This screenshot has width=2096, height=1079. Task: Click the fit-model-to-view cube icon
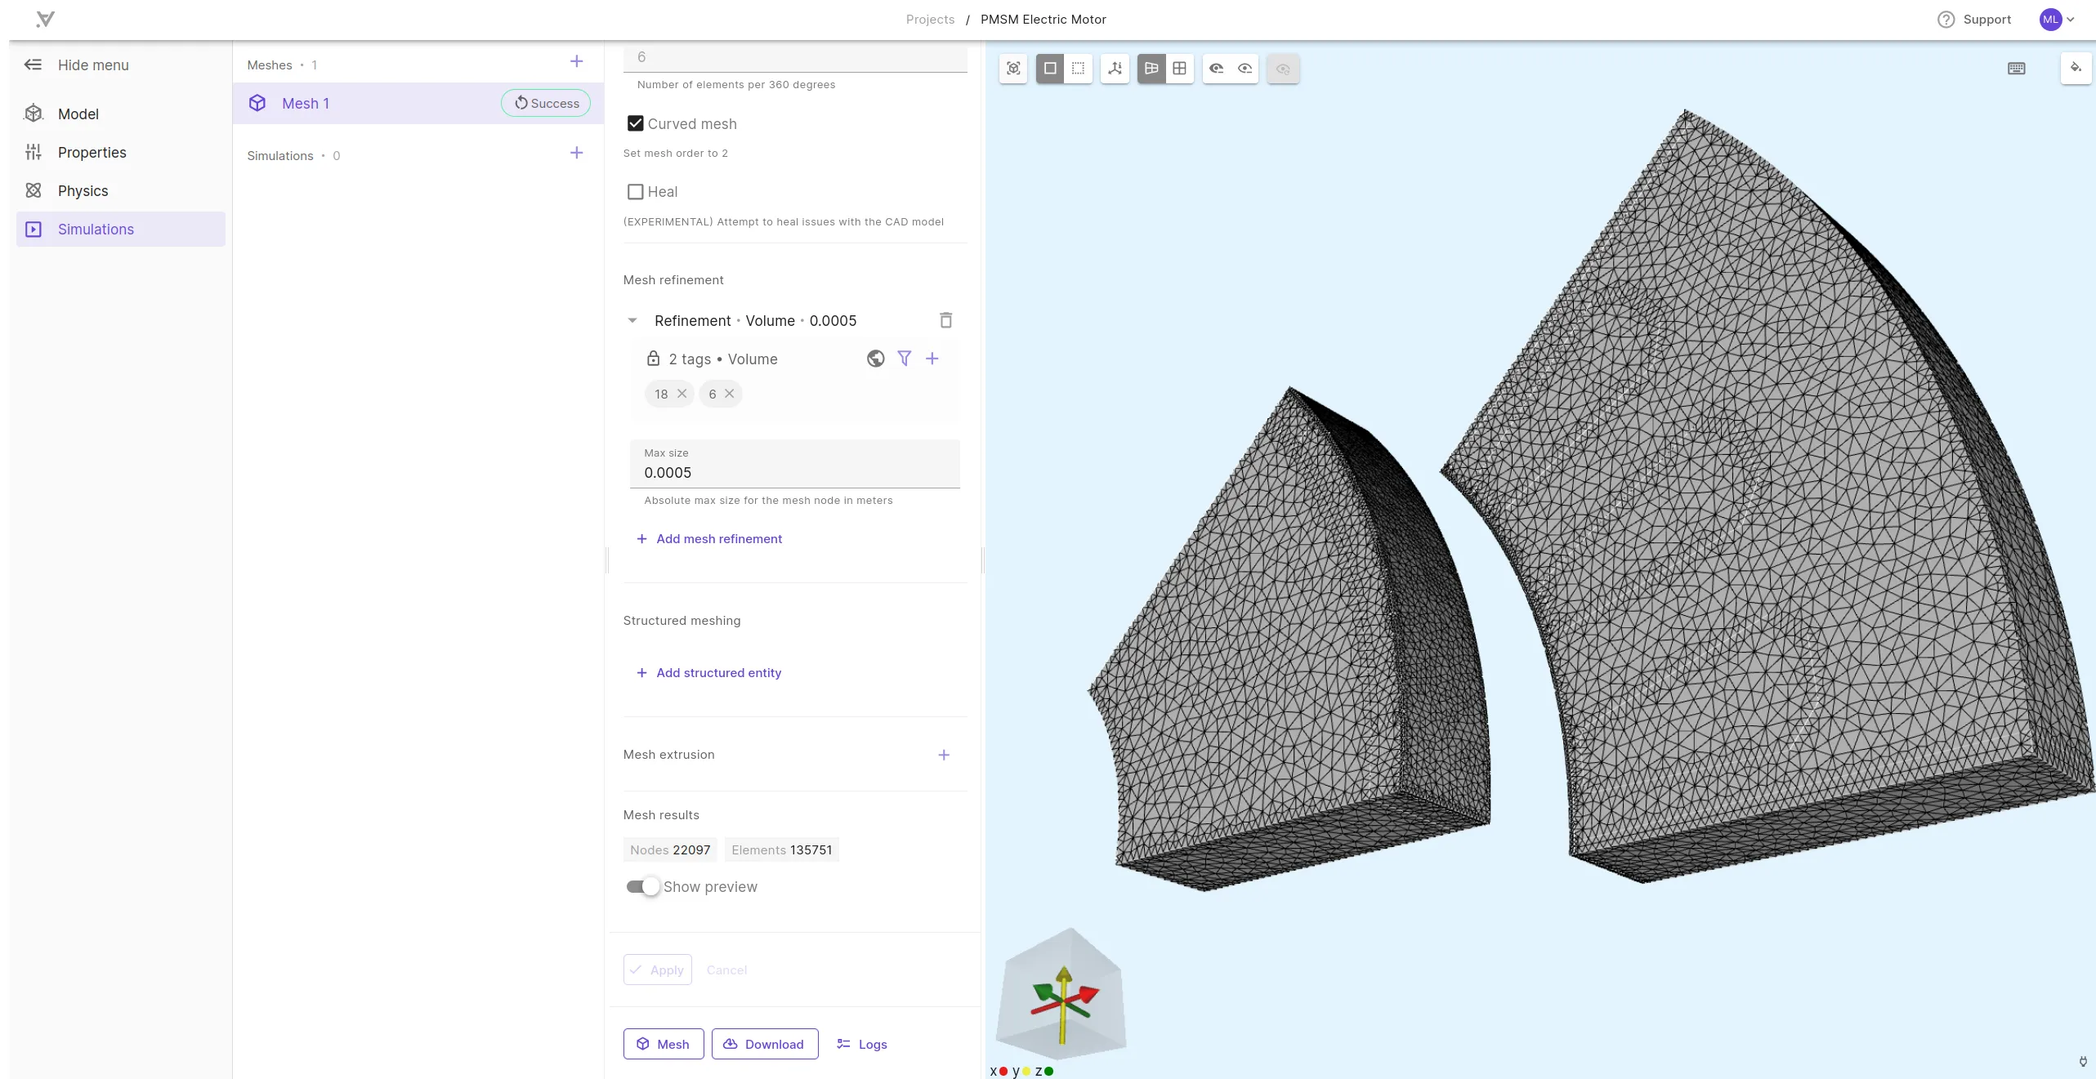[1013, 69]
